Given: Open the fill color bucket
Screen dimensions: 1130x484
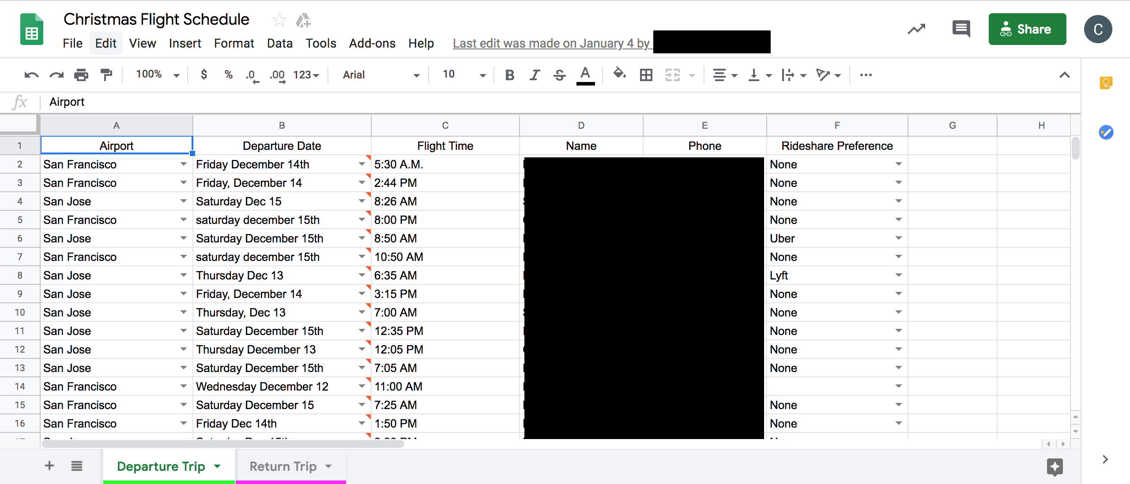Looking at the screenshot, I should coord(619,74).
